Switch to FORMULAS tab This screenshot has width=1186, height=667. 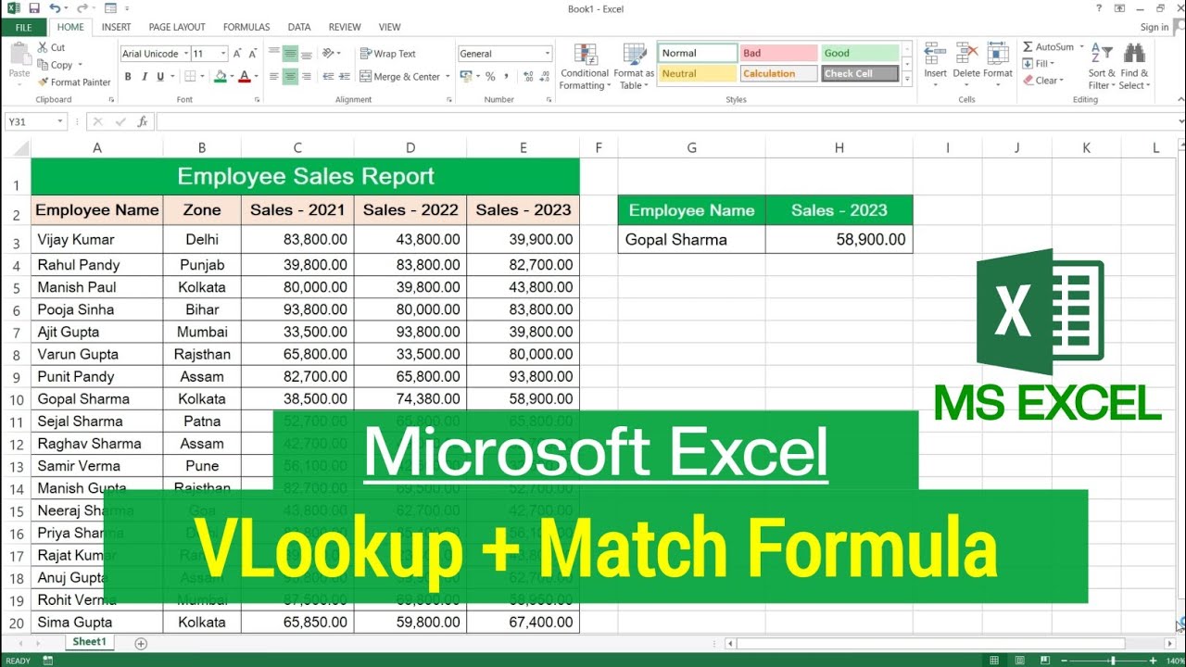[x=246, y=27]
